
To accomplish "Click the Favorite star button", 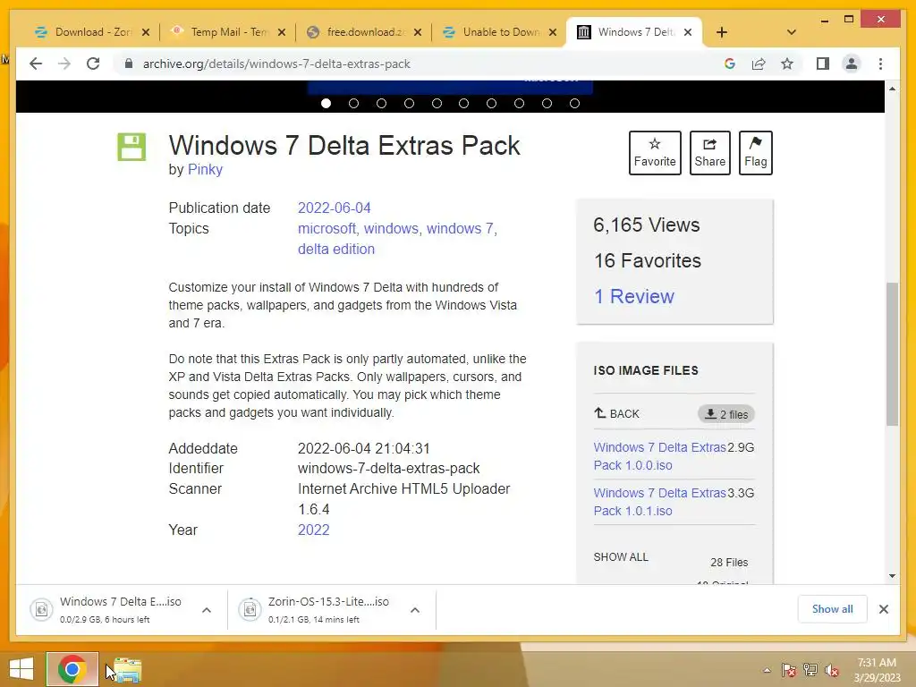I will point(655,152).
